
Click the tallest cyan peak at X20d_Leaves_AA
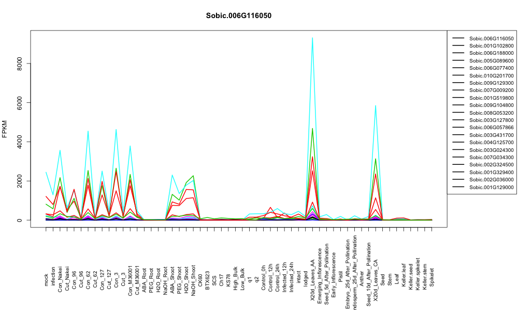(x=312, y=38)
